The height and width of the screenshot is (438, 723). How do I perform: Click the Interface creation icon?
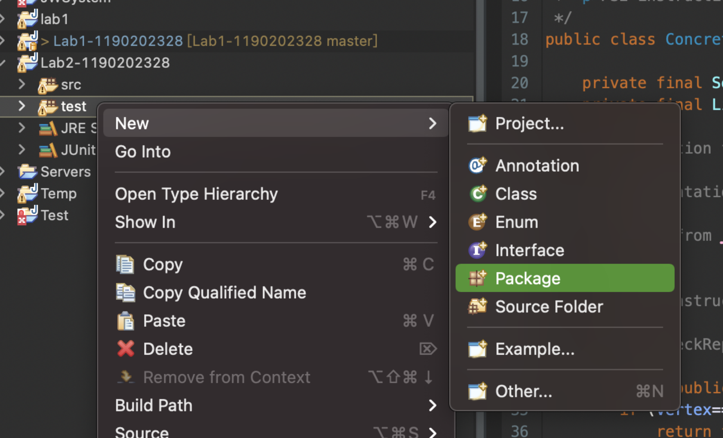click(x=477, y=250)
